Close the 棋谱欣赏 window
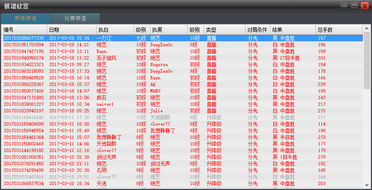 365,6
